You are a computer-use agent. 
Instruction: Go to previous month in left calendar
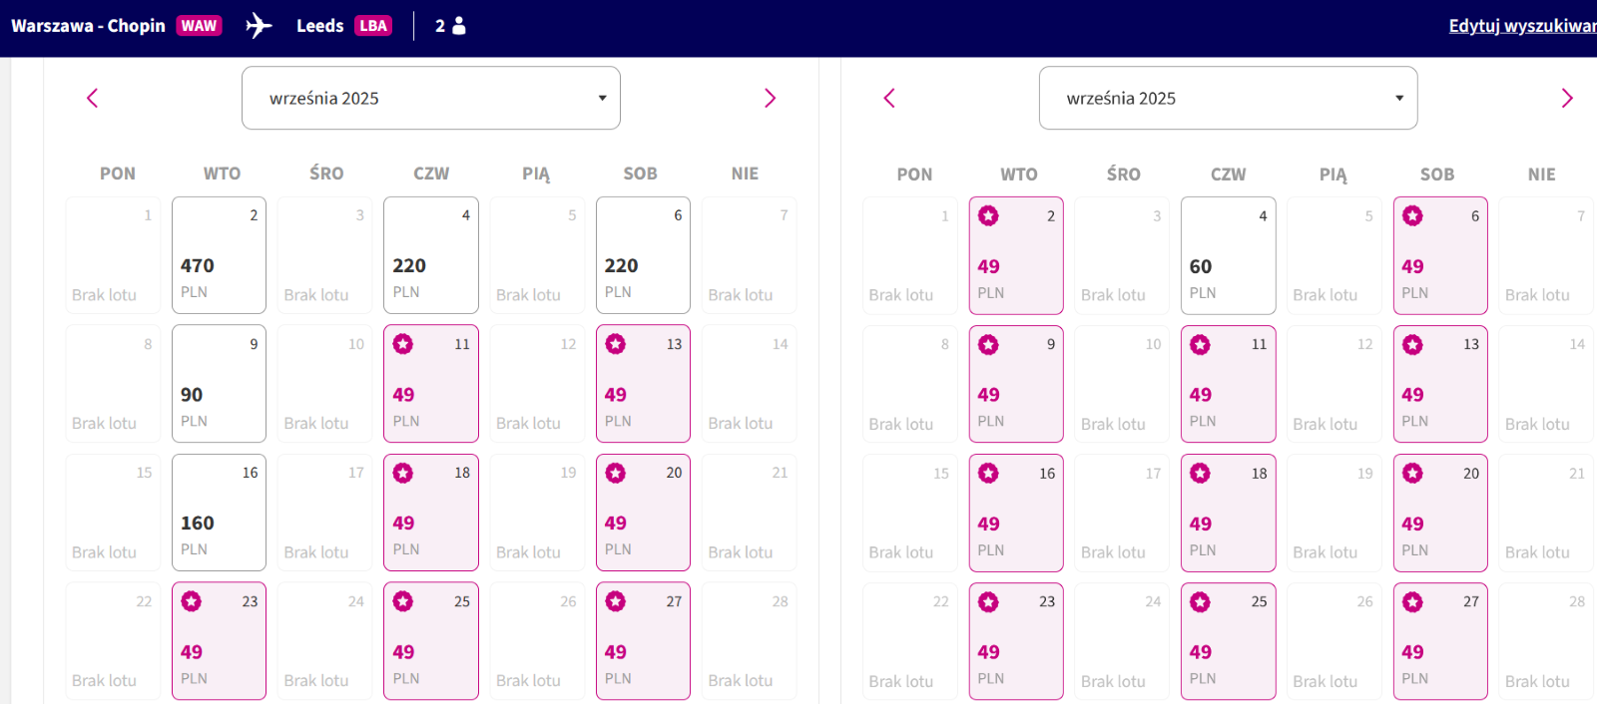(x=93, y=98)
